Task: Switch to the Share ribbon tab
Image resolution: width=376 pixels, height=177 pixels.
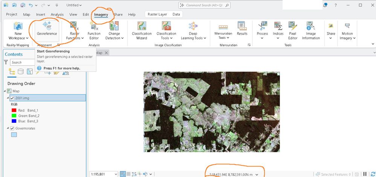Action: pos(118,14)
